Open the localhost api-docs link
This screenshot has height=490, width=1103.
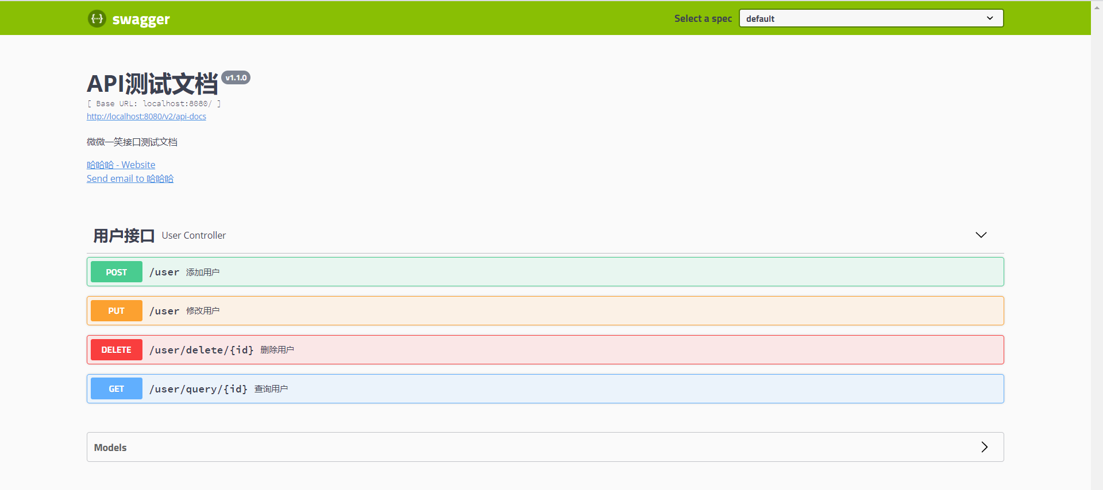click(146, 116)
